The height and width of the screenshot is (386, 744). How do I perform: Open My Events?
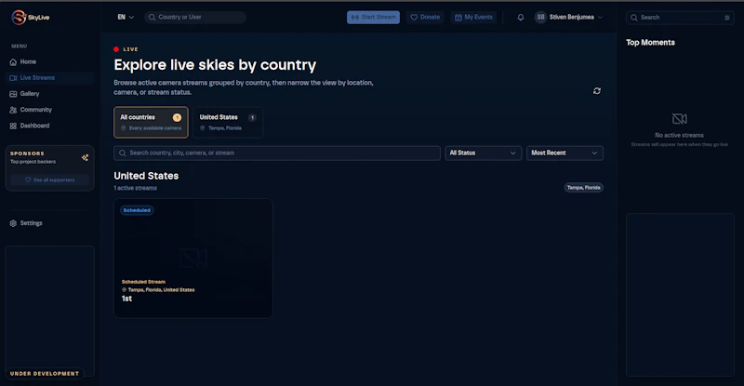473,17
